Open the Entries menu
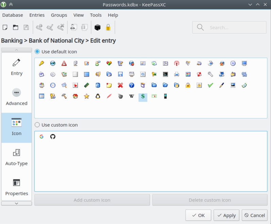The image size is (271, 224). click(37, 15)
